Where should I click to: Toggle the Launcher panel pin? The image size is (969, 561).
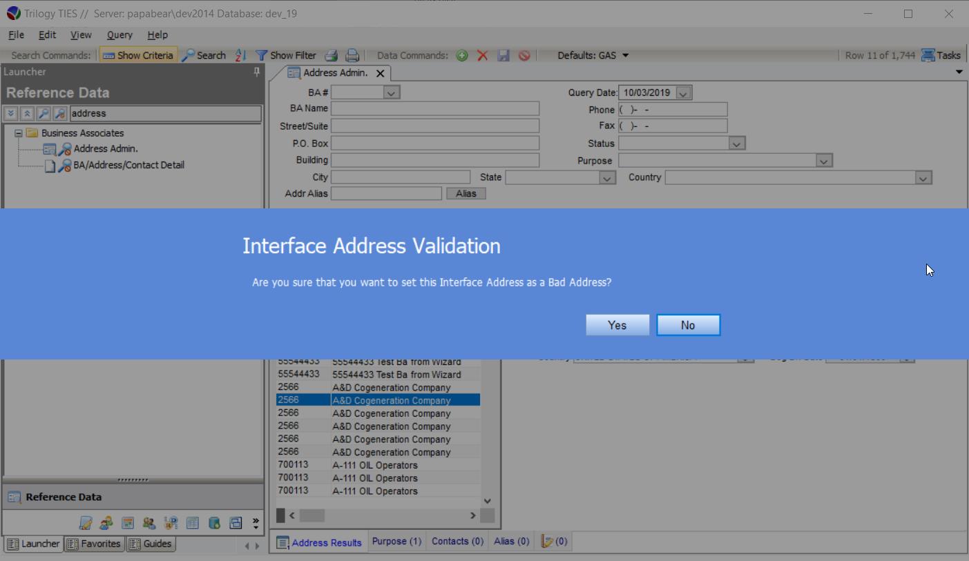coord(257,72)
